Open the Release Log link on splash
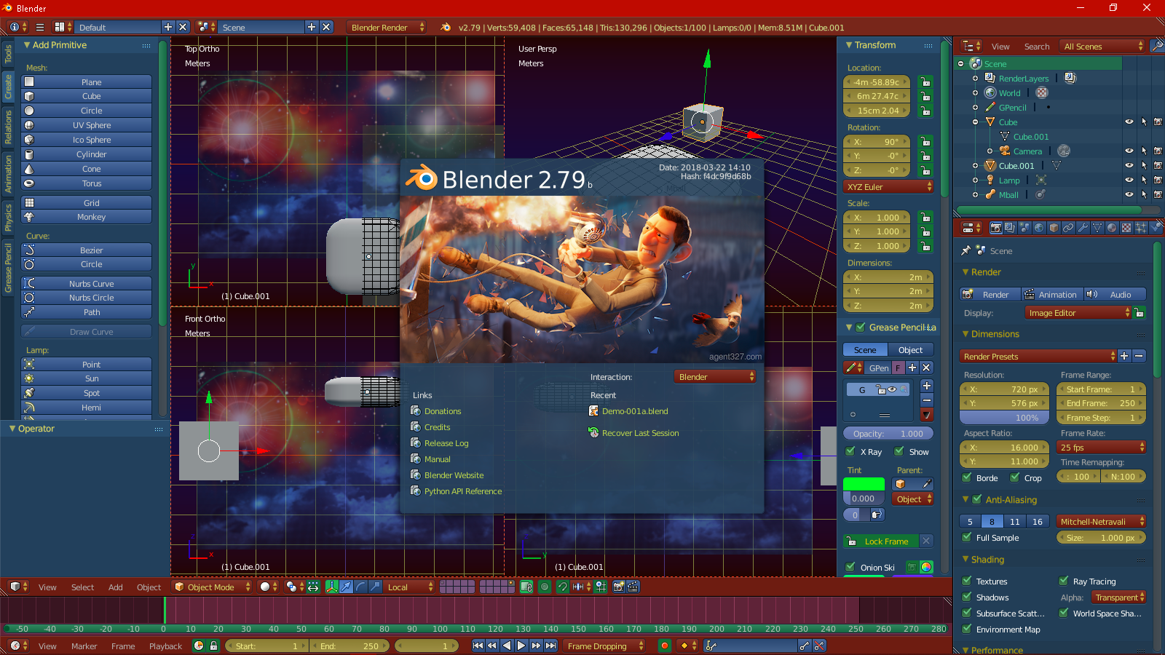 coord(446,443)
